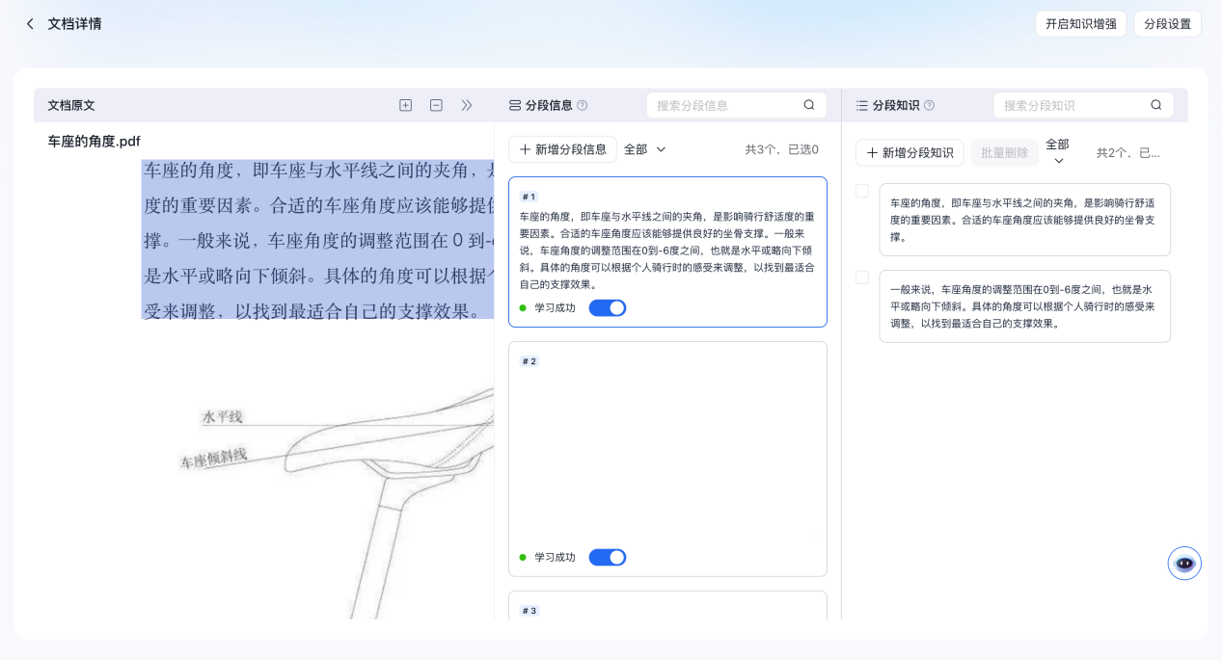The image size is (1222, 660).
Task: Click the zoom-in icon in 文档原文 panel
Action: point(406,105)
